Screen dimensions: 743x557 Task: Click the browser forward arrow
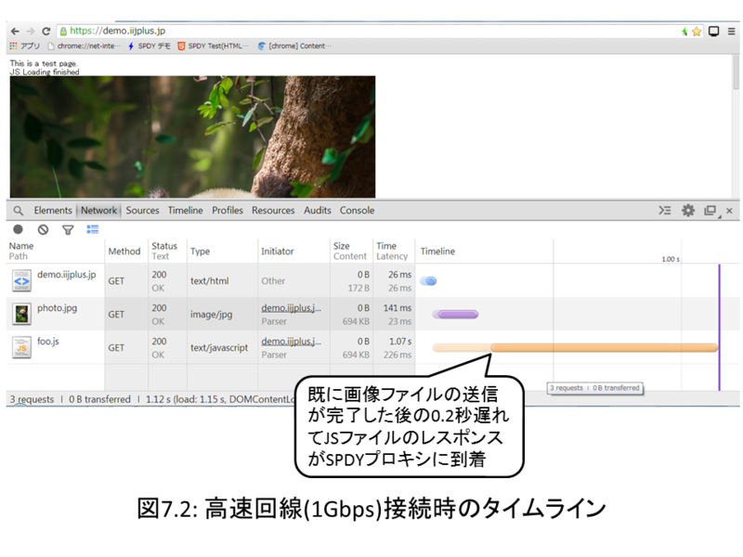coord(31,32)
